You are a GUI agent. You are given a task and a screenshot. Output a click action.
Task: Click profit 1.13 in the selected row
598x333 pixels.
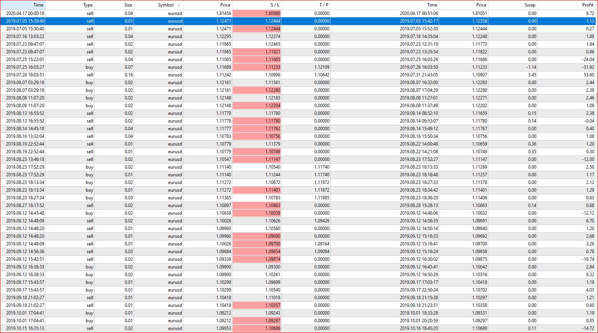point(590,21)
